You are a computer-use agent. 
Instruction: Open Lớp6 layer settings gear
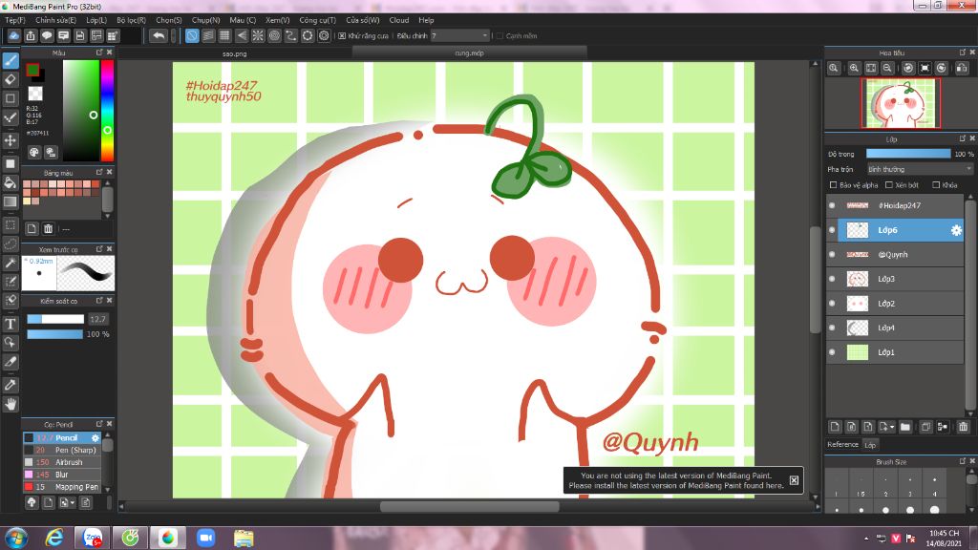[x=956, y=230]
